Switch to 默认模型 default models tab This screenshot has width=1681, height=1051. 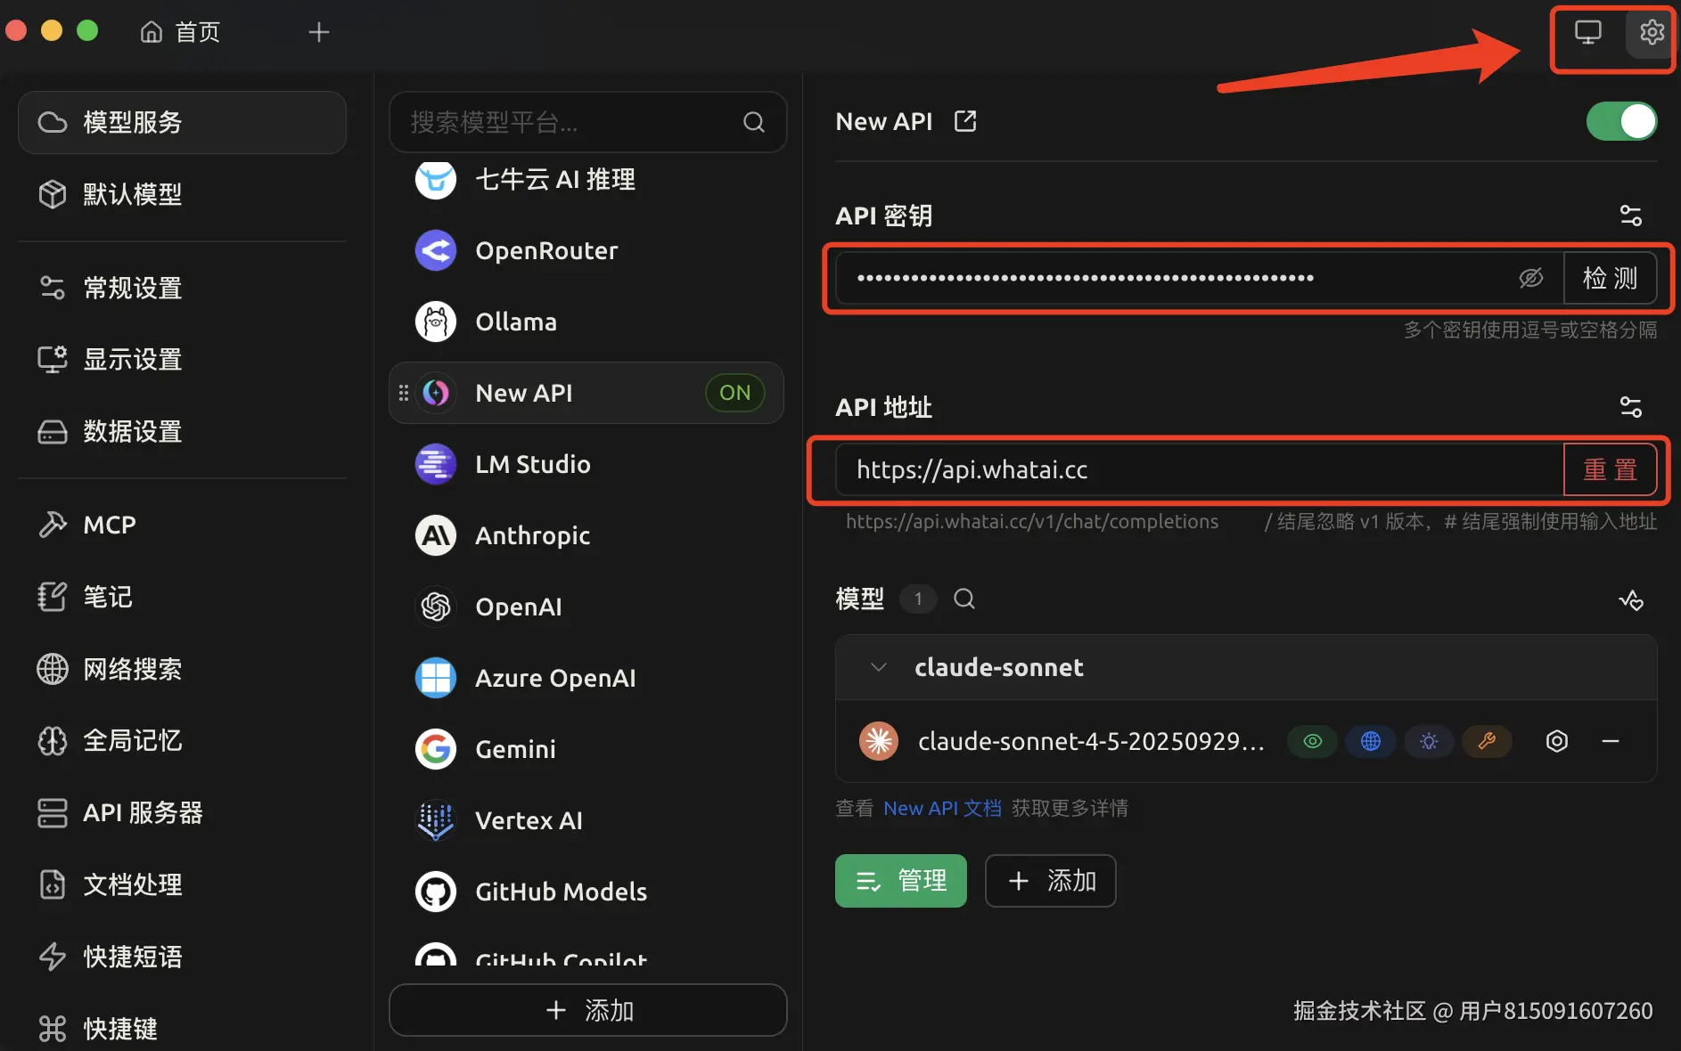[132, 194]
